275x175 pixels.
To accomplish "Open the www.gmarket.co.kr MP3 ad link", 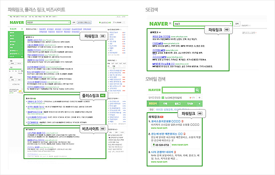I will pyautogui.click(x=159, y=43).
